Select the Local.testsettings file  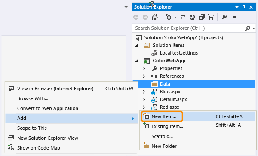[x=179, y=53]
